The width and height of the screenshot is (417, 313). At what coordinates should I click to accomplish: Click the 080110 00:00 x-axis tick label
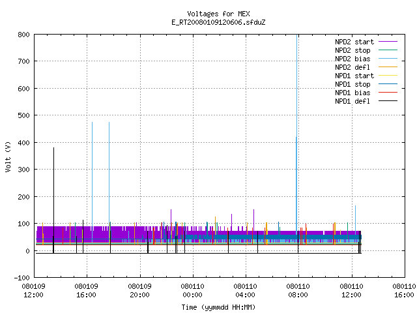[193, 291]
